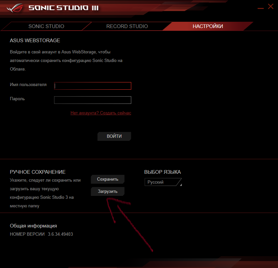Click the ROG logo icon

coord(15,8)
